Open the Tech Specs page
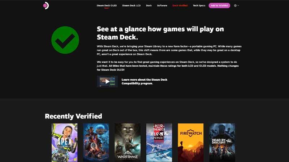 (199, 5)
